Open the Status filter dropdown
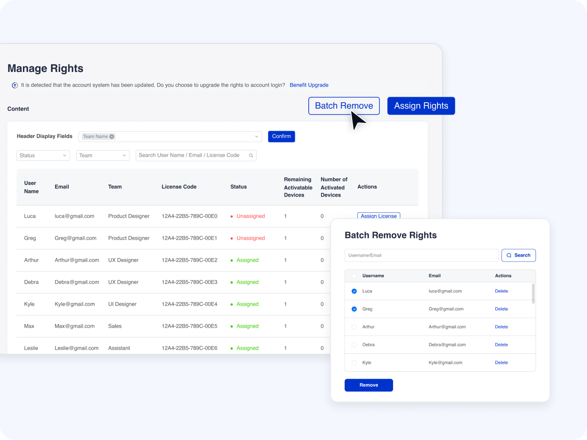This screenshot has width=587, height=440. point(43,155)
